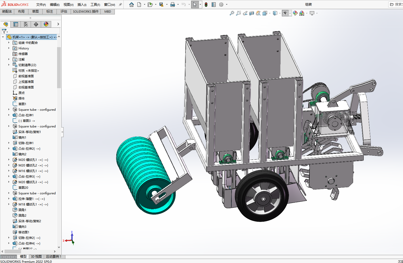Image resolution: width=403 pixels, height=263 pixels.
Task: Open the Options gear icon
Action: [x=221, y=5]
